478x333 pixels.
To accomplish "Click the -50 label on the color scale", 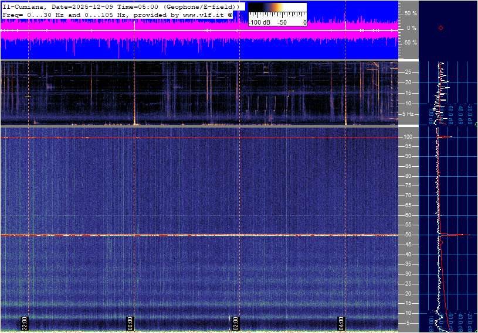I will tap(282, 22).
